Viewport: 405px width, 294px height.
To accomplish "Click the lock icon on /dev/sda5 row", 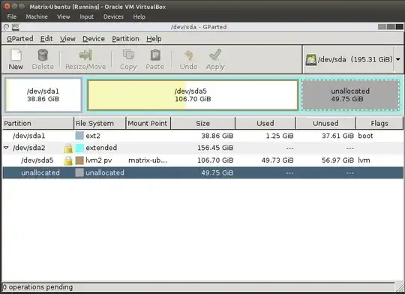I will pos(68,160).
